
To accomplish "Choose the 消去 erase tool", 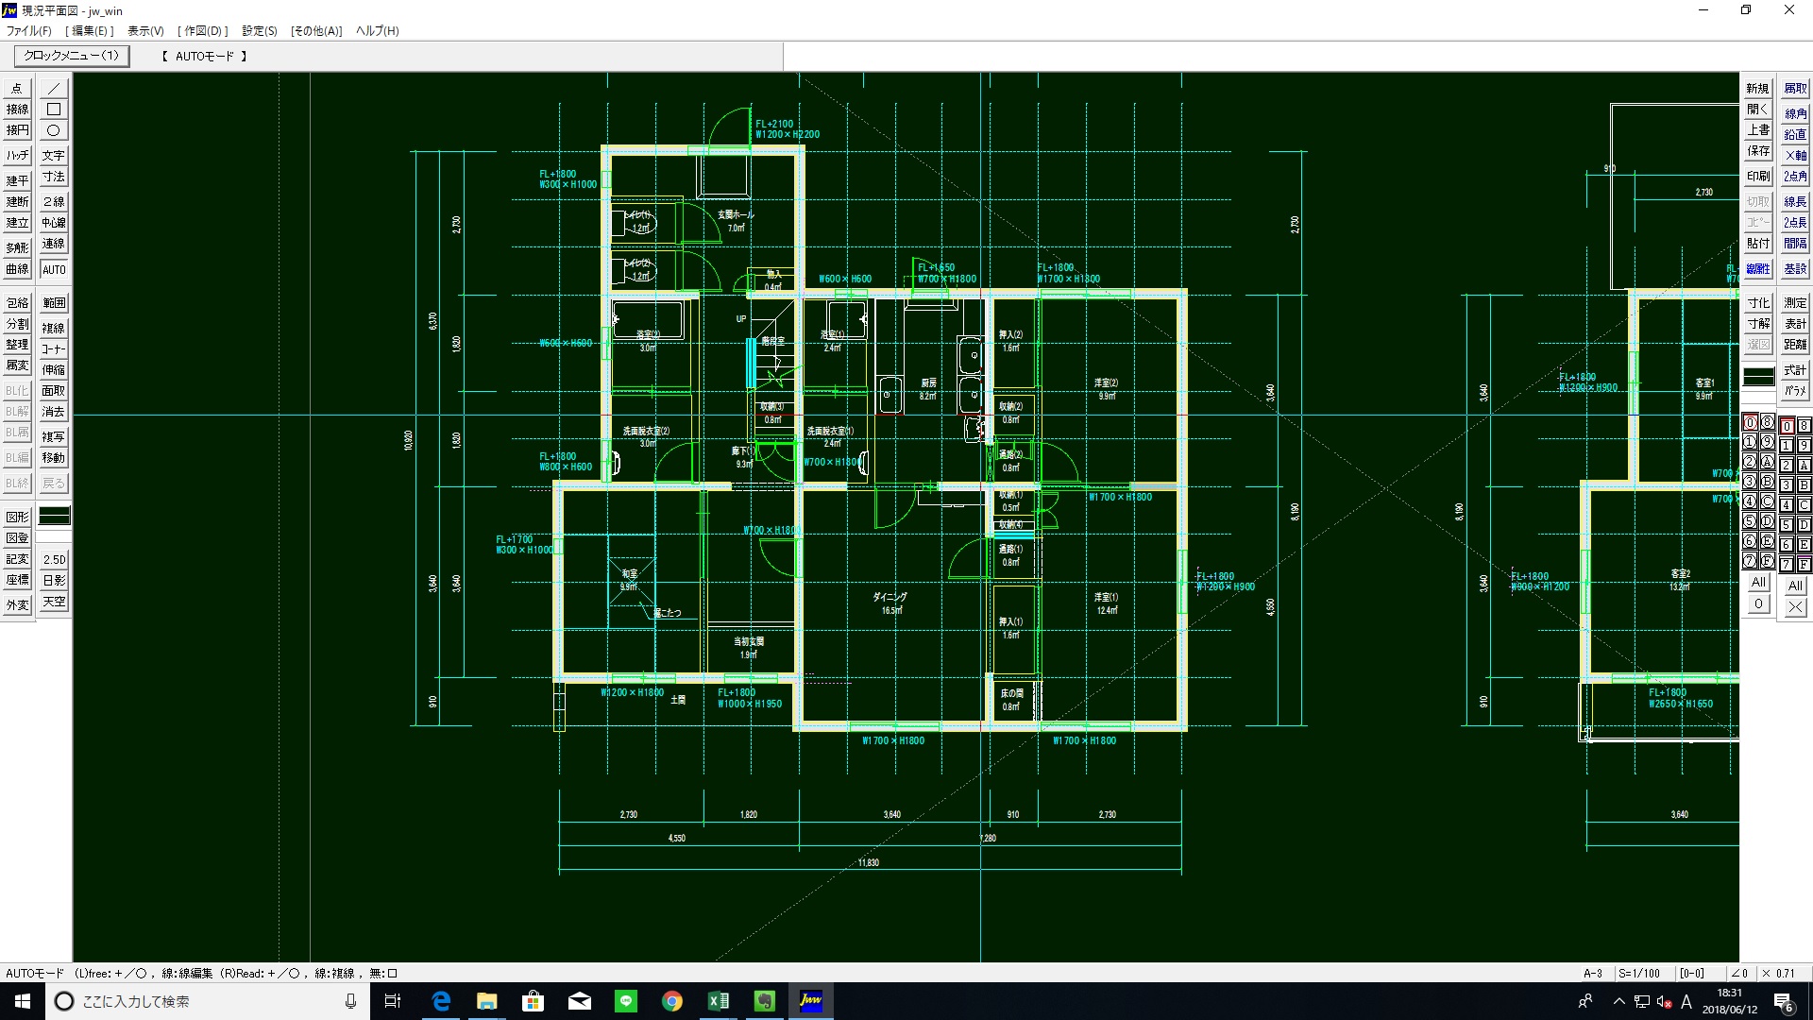I will (54, 412).
